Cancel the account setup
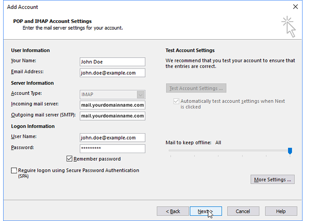 pyautogui.click(x=243, y=211)
